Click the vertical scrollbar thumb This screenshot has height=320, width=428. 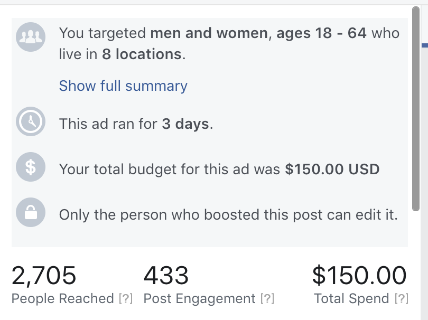416,109
